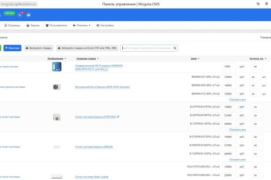This screenshot has height=180, width=271.
Task: Click the search magnifier icon
Action: click(175, 48)
